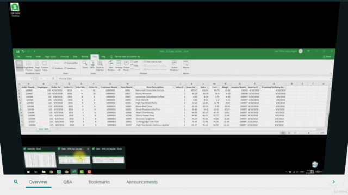Open the Switch Windows dropdown
This screenshot has width=348, height=195.
point(175,66)
